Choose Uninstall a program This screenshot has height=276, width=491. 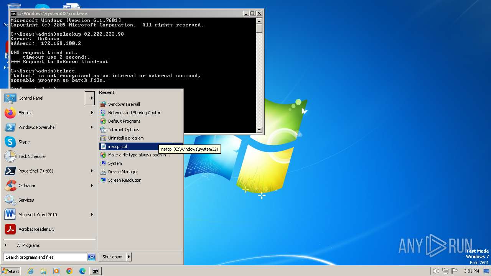(x=140, y=138)
